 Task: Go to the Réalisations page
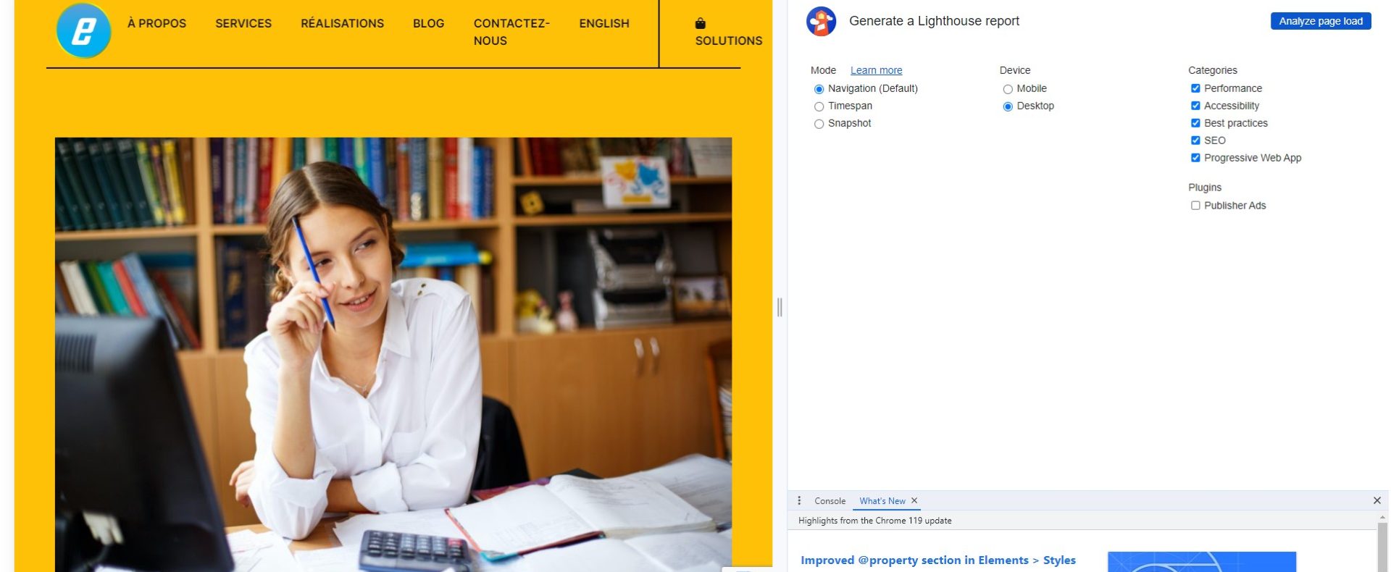click(x=343, y=23)
